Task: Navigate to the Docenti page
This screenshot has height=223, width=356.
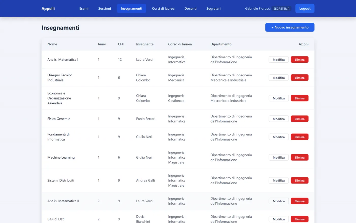Action: click(190, 8)
